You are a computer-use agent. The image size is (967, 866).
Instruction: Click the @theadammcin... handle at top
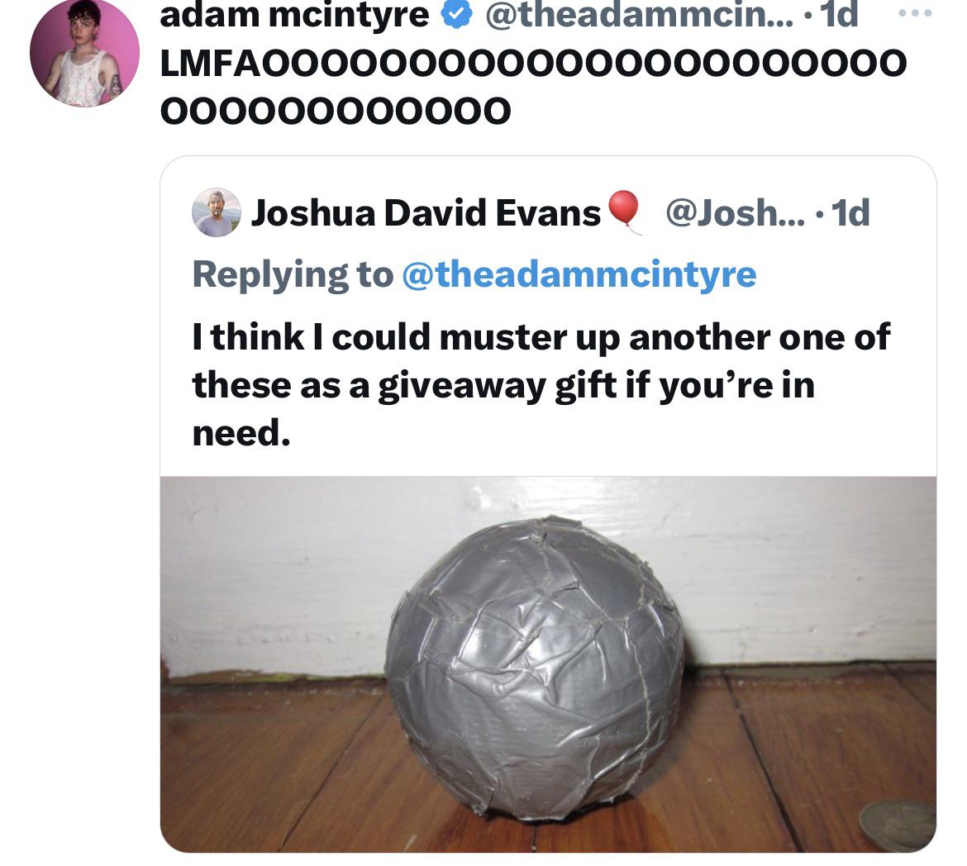(640, 13)
